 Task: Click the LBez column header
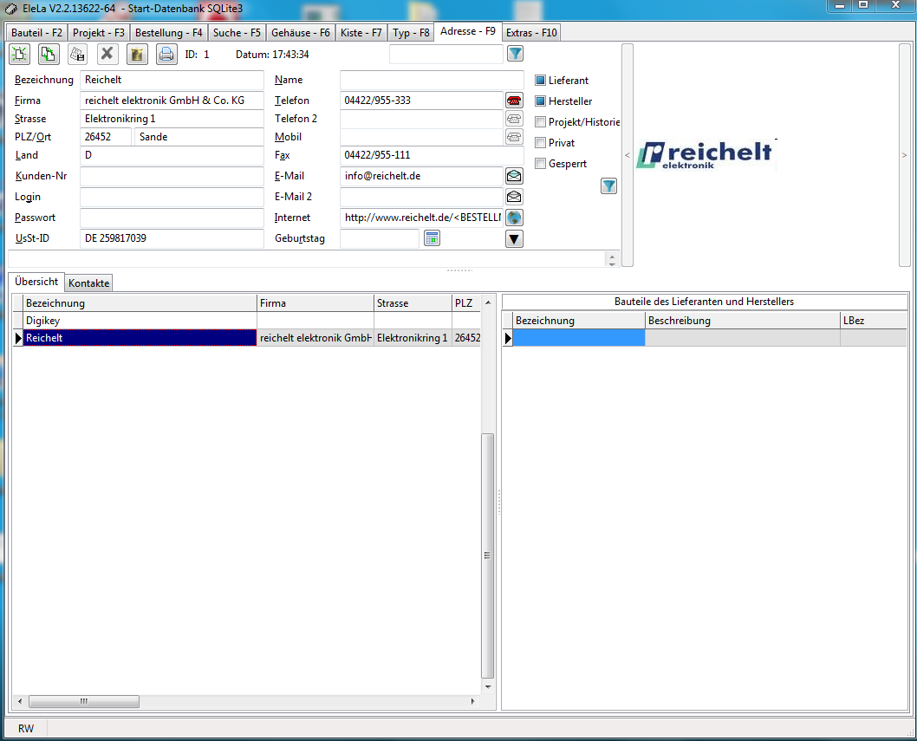click(x=874, y=321)
